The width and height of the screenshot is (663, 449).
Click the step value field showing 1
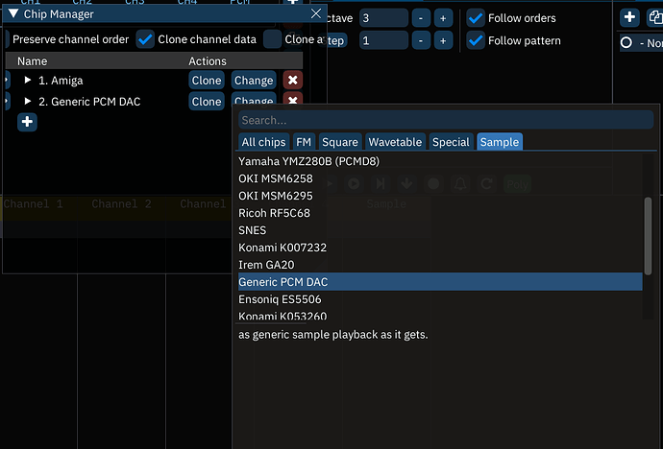coord(383,40)
